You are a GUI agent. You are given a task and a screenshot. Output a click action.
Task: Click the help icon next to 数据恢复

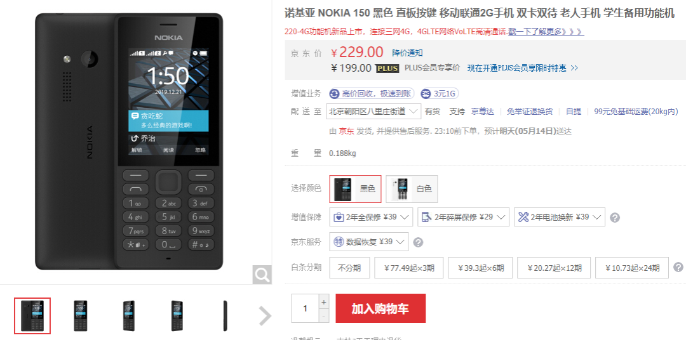(418, 242)
